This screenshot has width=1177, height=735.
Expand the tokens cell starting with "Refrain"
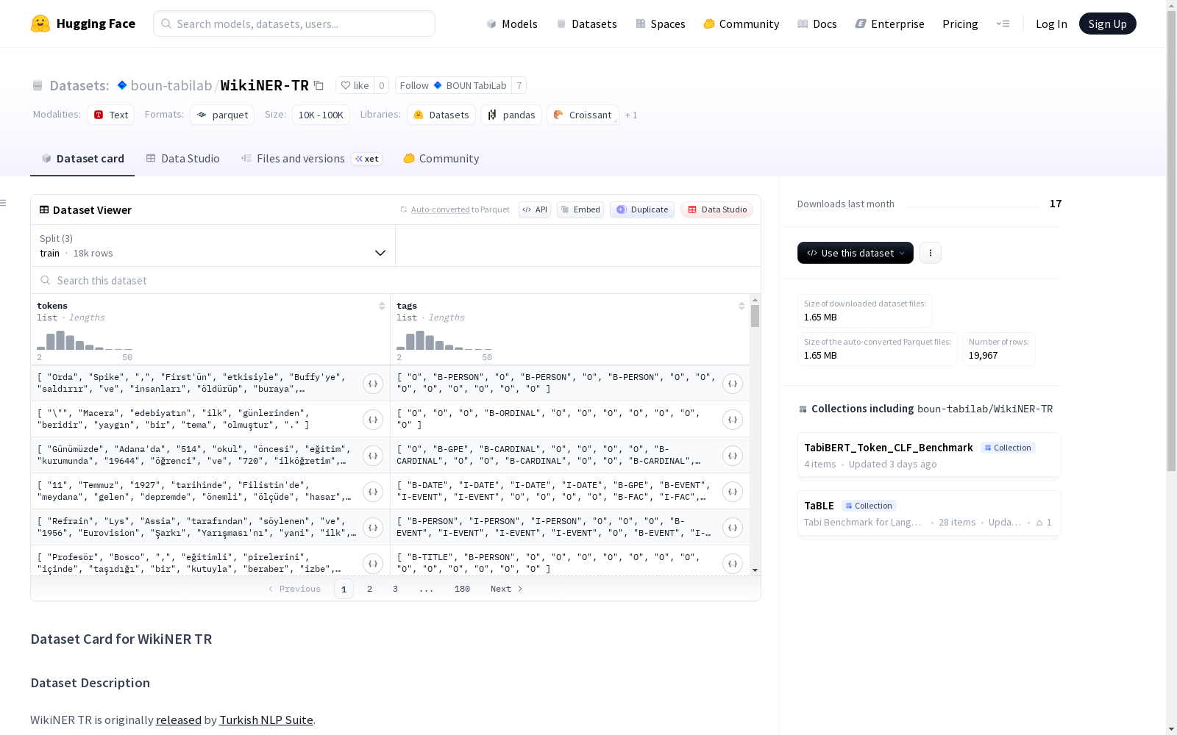pos(373,528)
